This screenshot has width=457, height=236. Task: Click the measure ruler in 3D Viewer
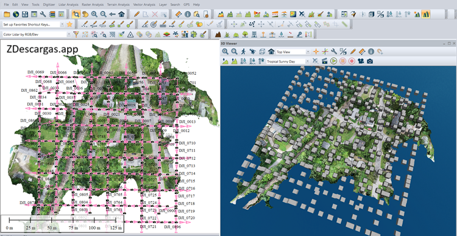(362, 52)
